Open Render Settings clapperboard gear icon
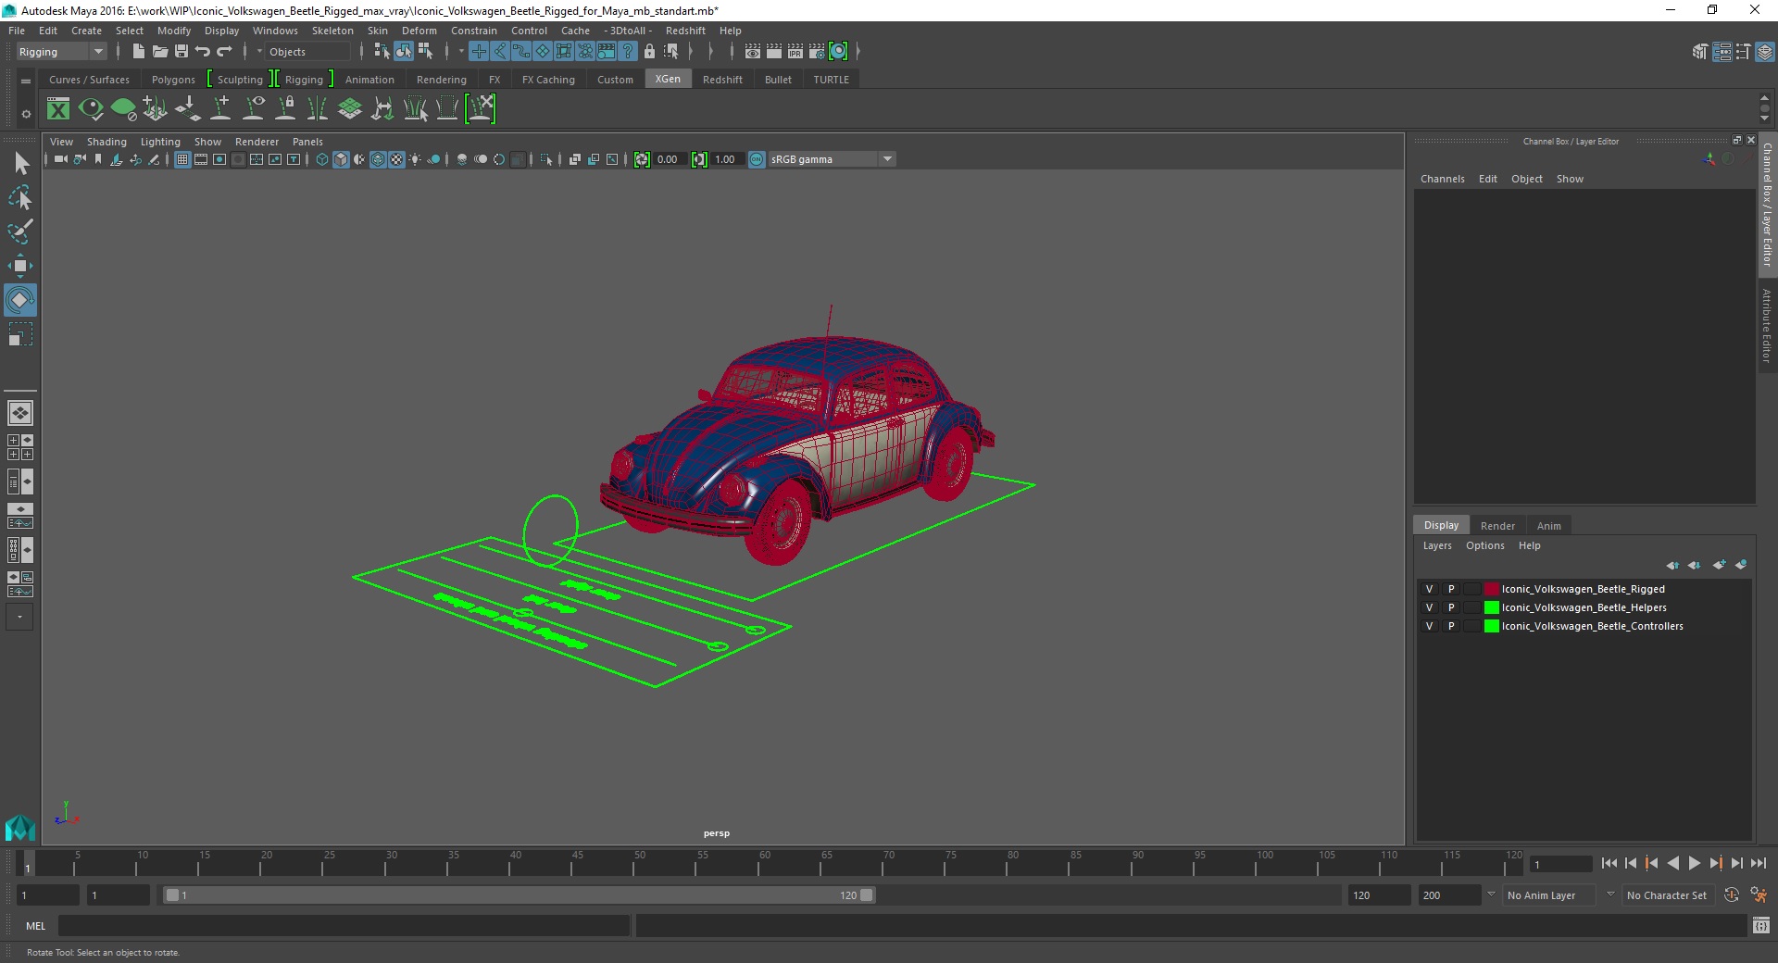 pos(817,52)
